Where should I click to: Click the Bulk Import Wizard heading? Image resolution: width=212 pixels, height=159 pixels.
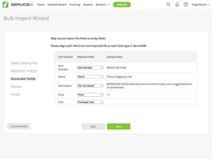(26, 18)
